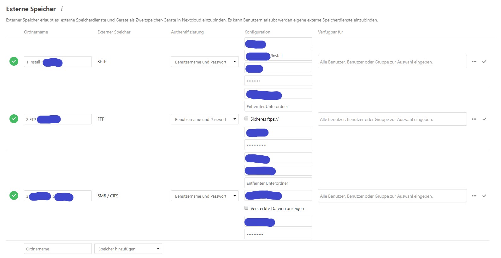The width and height of the screenshot is (501, 258).
Task: Click the empty Ordnername field at bottom
Action: 58,249
